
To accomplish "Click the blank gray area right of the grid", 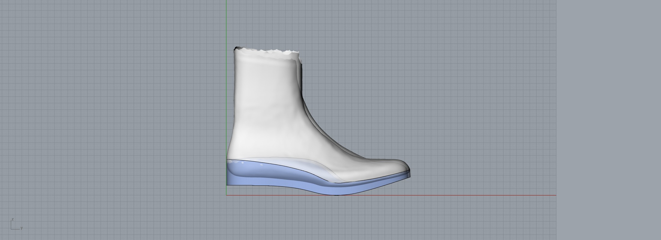I will [607, 120].
